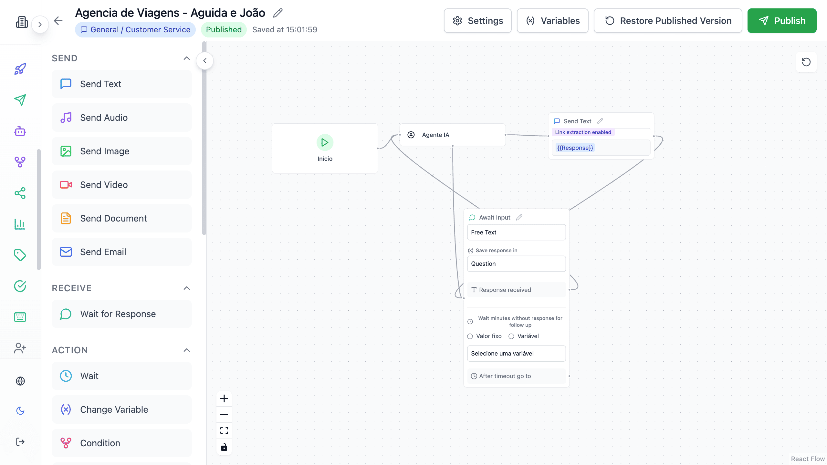Open Settings from the top bar

477,21
